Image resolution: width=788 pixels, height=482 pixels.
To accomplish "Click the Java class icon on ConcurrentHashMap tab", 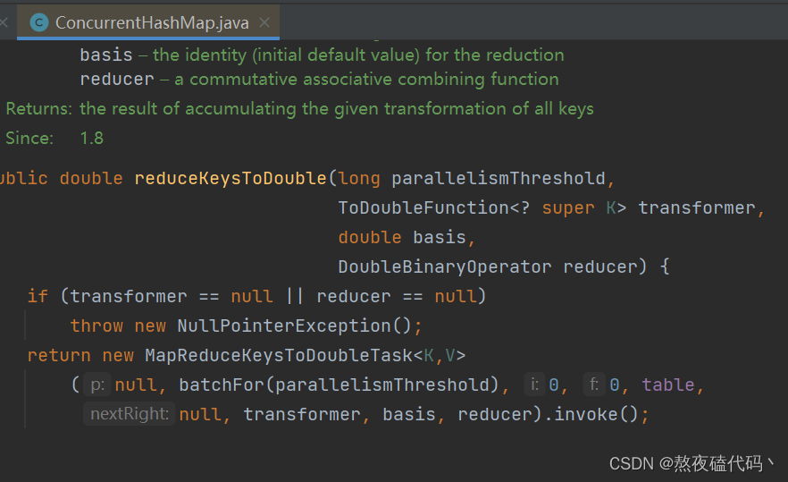I will [x=39, y=22].
